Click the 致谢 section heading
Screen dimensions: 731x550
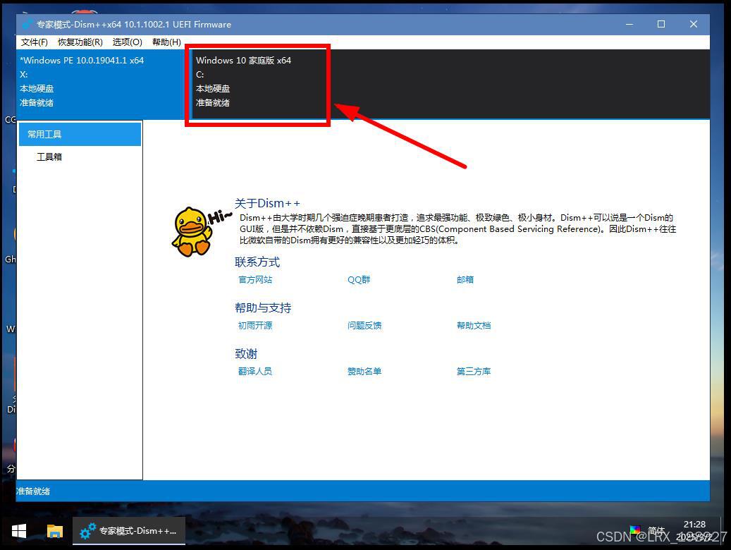(246, 353)
